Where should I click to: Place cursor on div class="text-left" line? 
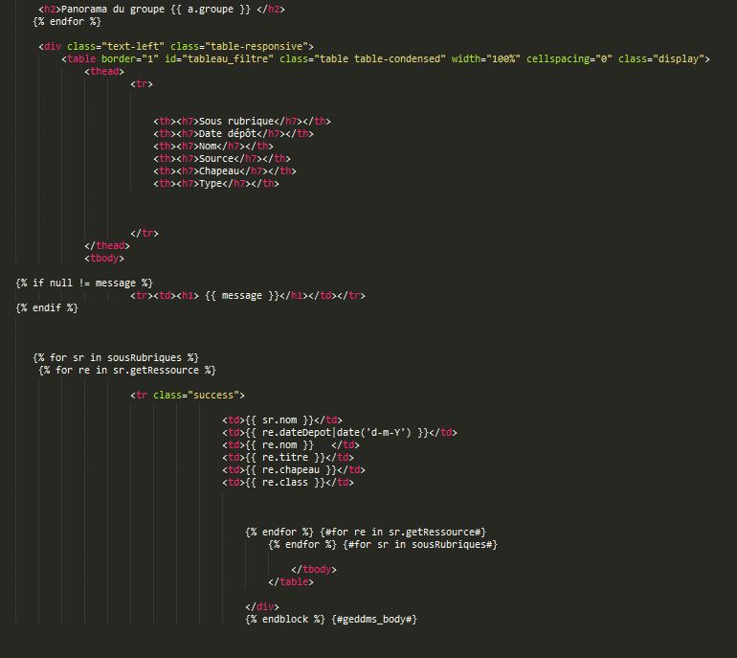click(x=176, y=47)
